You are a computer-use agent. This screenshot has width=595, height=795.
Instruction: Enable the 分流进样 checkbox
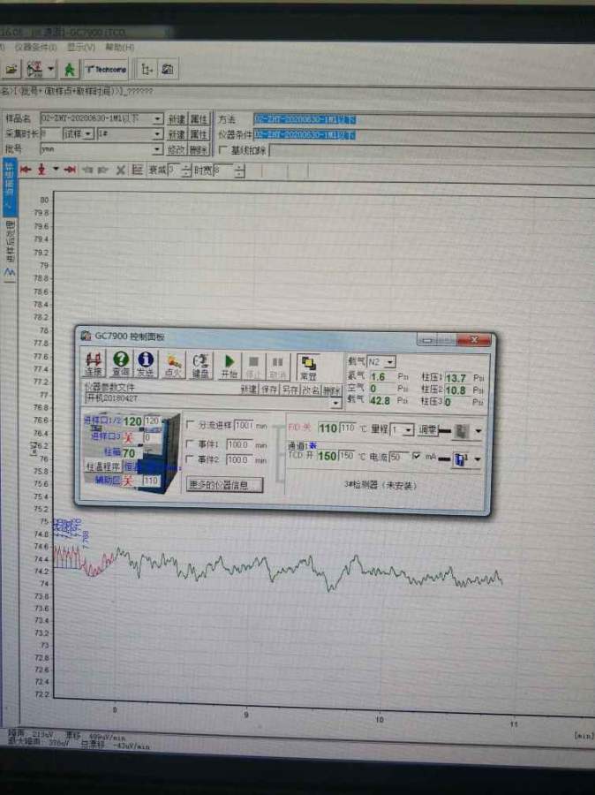(191, 425)
